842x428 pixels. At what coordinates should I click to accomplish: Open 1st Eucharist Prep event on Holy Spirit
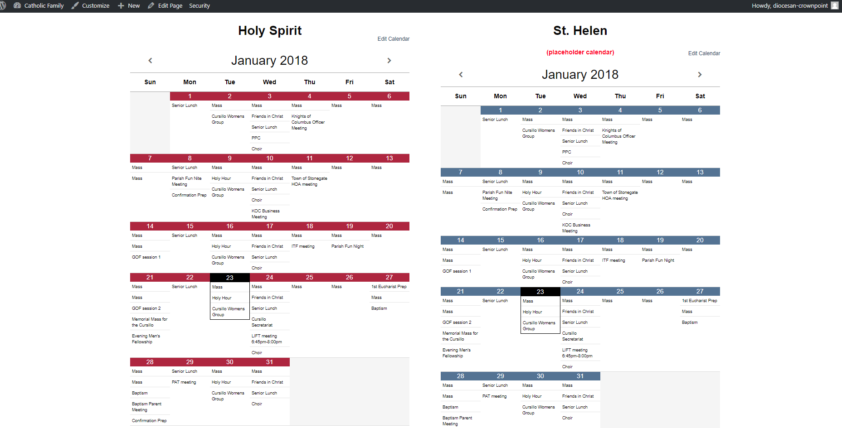[389, 287]
